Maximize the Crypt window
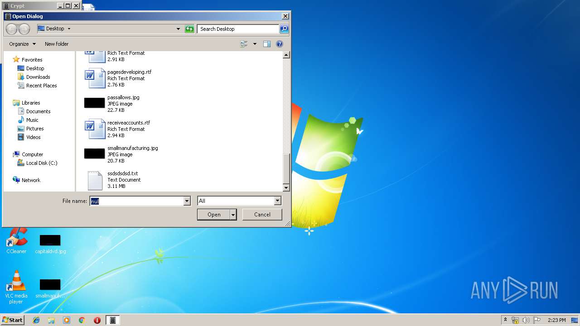Viewport: 580px width, 326px height. 68,6
